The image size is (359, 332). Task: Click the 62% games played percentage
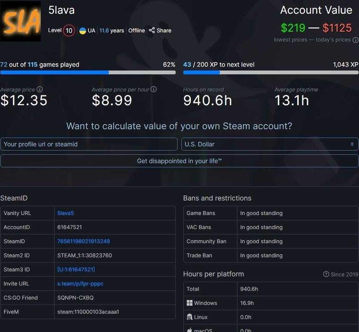169,65
